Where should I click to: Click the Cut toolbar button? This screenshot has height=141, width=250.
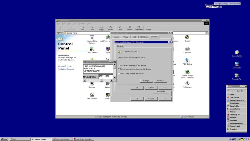(x=92, y=28)
